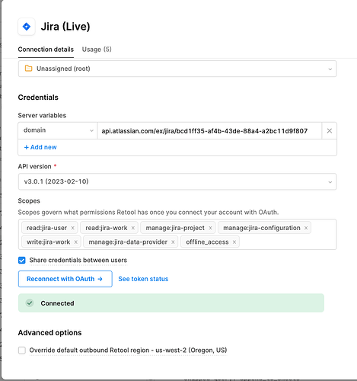The width and height of the screenshot is (357, 381).
Task: Switch to the Connection details tab
Action: 46,50
